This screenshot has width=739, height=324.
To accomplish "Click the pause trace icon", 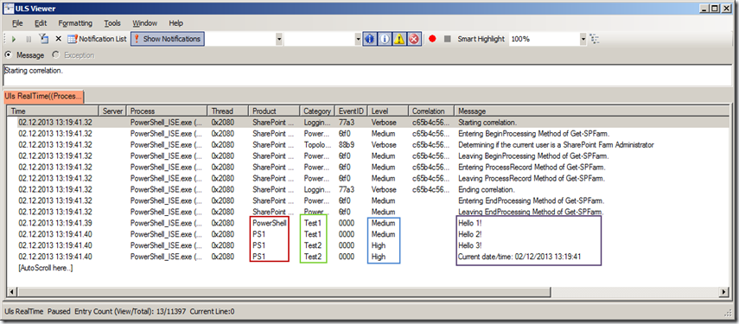I will click(29, 39).
